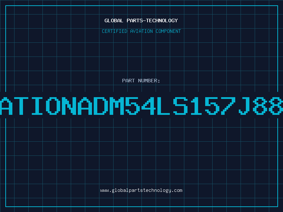The height and width of the screenshot is (212, 283).
Task: Click the 'GLOBAL PARTS-TECHNOLOGY' heading
Action: pyautogui.click(x=141, y=20)
